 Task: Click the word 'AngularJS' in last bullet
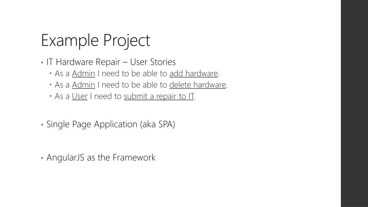coord(65,157)
